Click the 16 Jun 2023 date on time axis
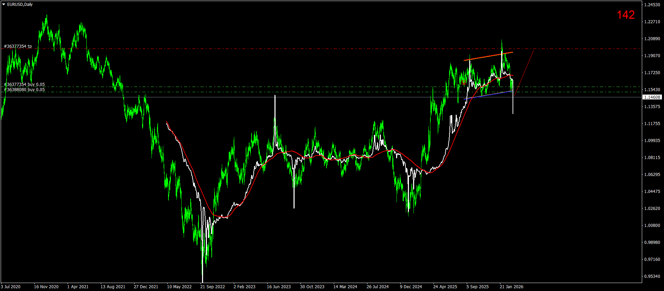Viewport: 664px width, 291px height. pos(279,287)
